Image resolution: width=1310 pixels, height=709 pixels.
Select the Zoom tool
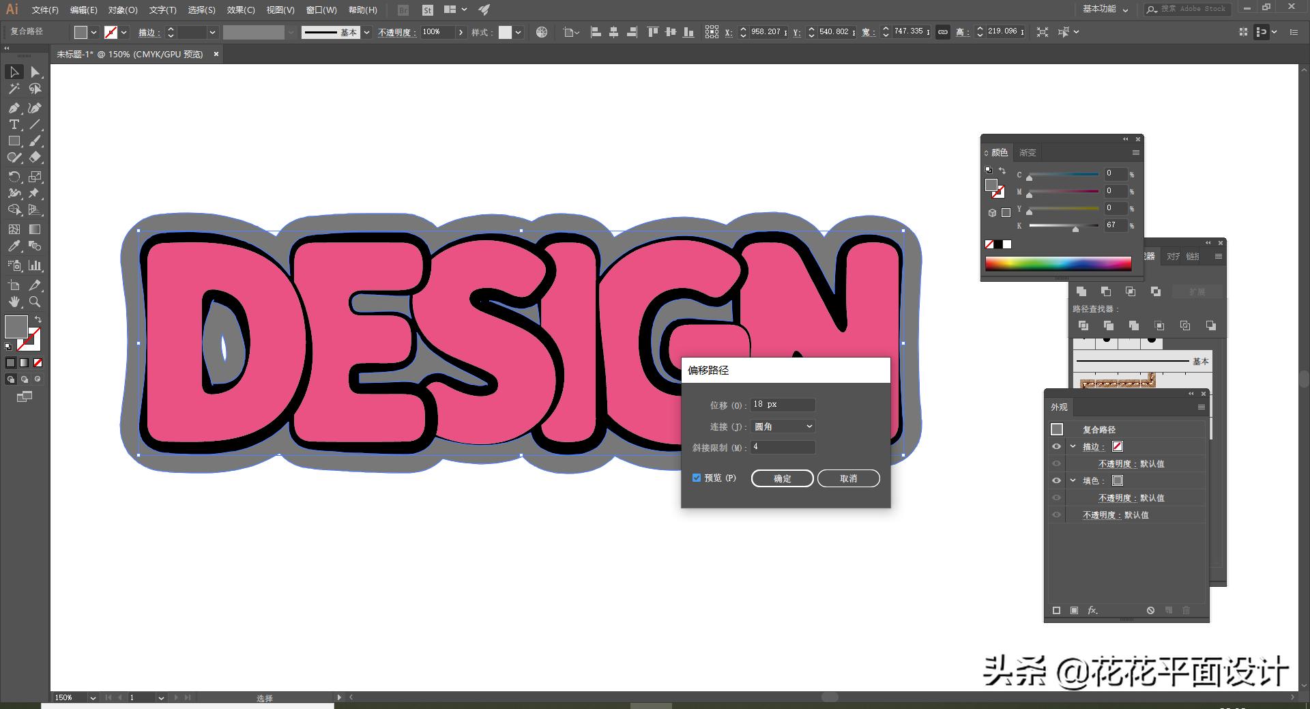click(x=35, y=302)
